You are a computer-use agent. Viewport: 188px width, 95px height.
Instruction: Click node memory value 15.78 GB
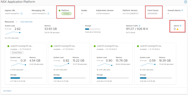(122, 60)
